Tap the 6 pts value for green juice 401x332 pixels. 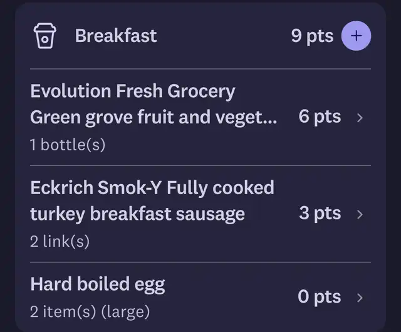(320, 117)
